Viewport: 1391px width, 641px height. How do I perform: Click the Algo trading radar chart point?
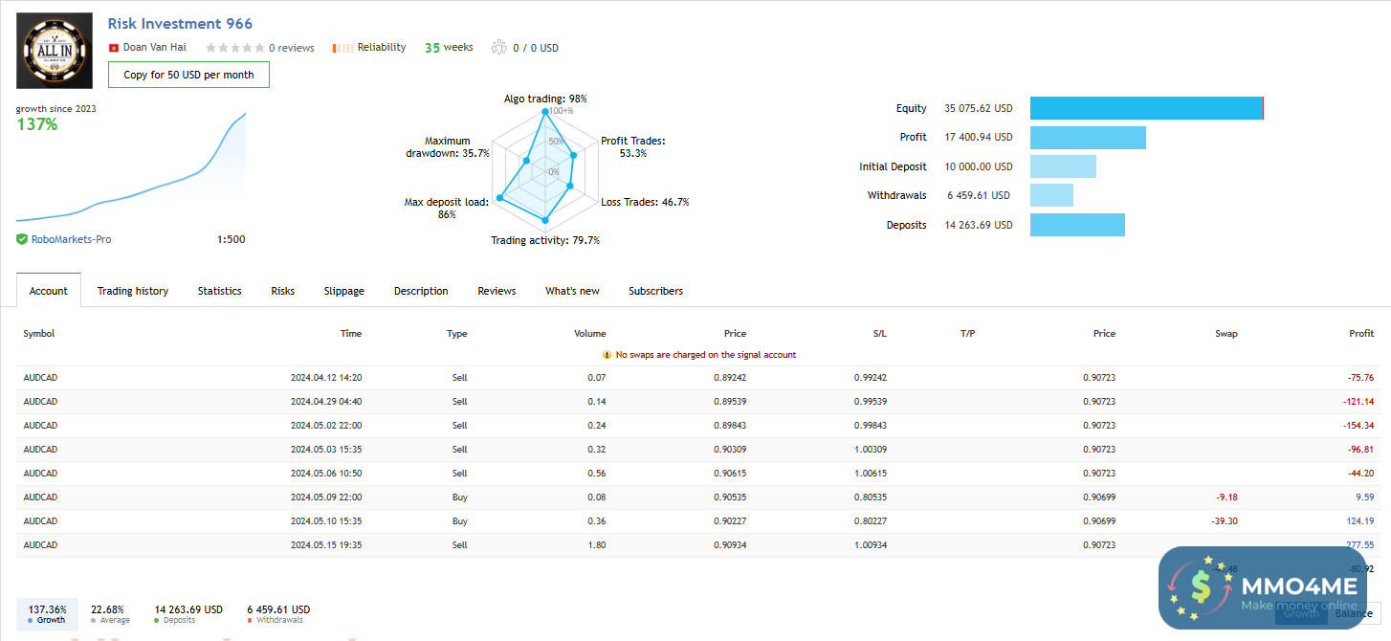tap(545, 113)
